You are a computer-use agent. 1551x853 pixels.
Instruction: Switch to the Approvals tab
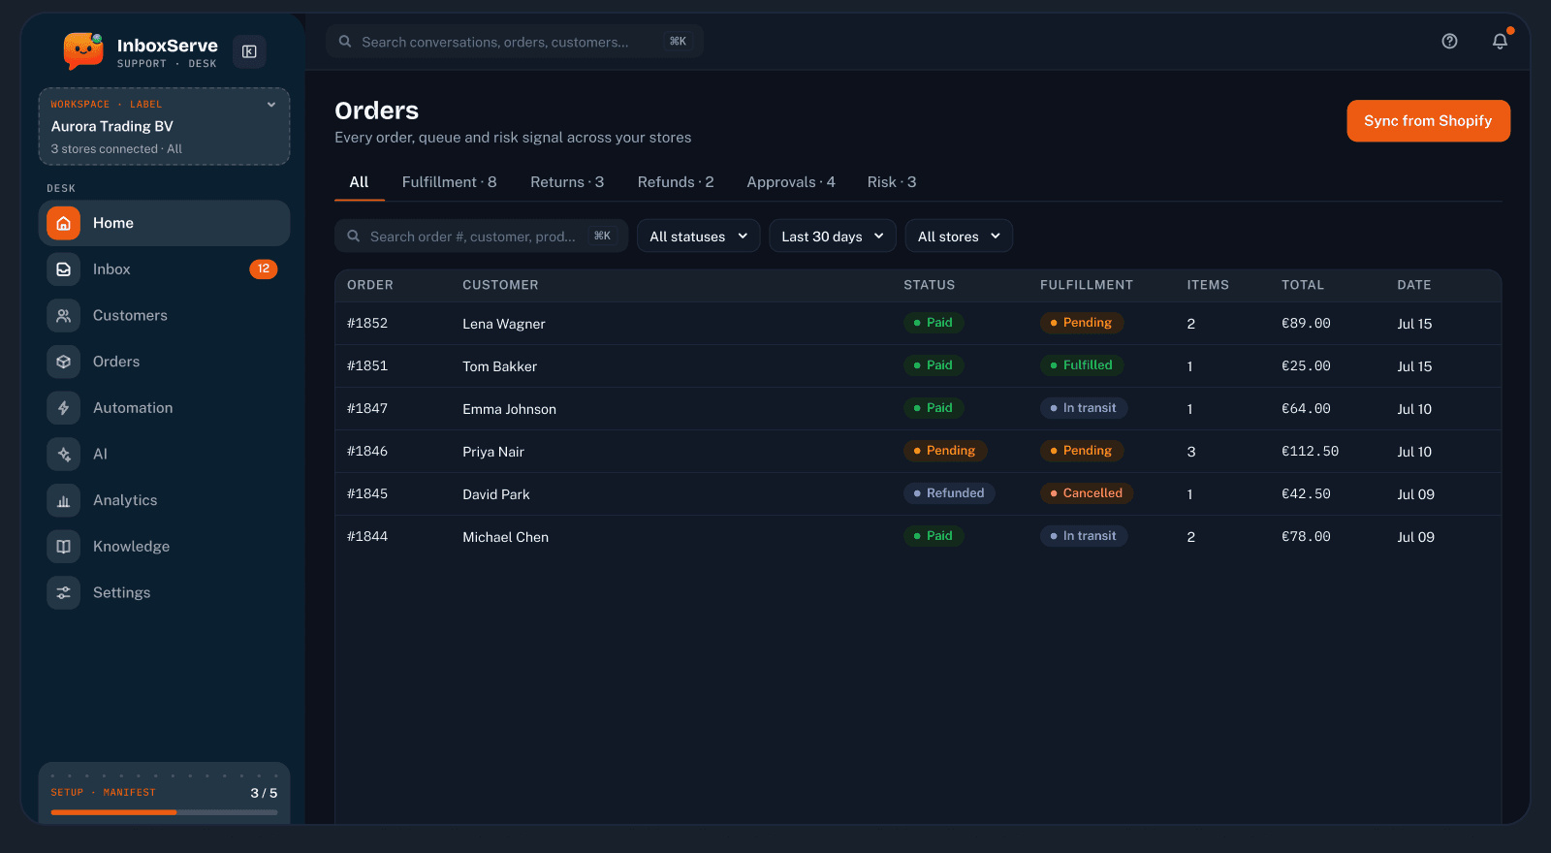[791, 182]
